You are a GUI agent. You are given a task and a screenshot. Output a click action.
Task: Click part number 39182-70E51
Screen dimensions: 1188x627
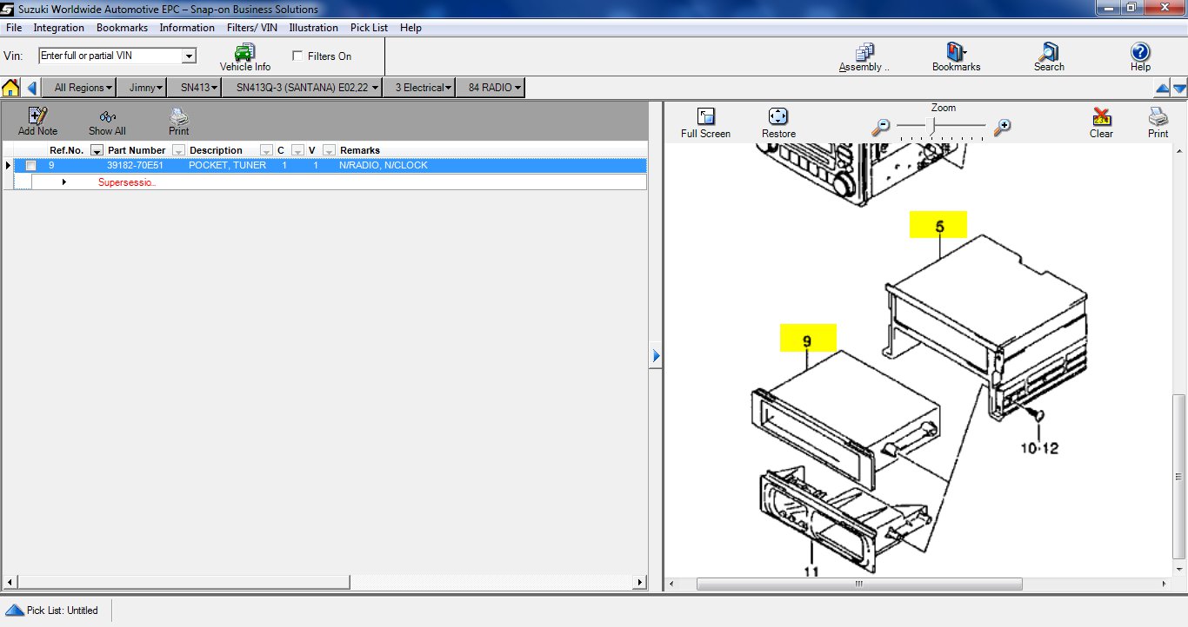pyautogui.click(x=135, y=165)
